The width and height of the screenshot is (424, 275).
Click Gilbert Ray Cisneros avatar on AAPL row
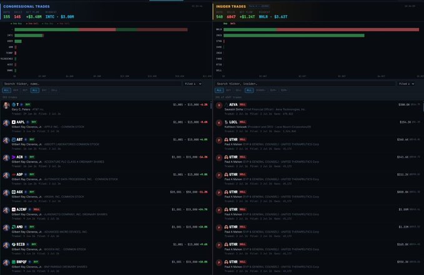[x=6, y=123]
